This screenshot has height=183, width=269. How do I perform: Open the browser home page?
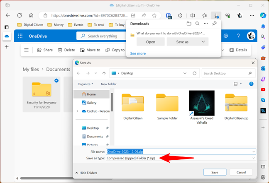pos(31,15)
